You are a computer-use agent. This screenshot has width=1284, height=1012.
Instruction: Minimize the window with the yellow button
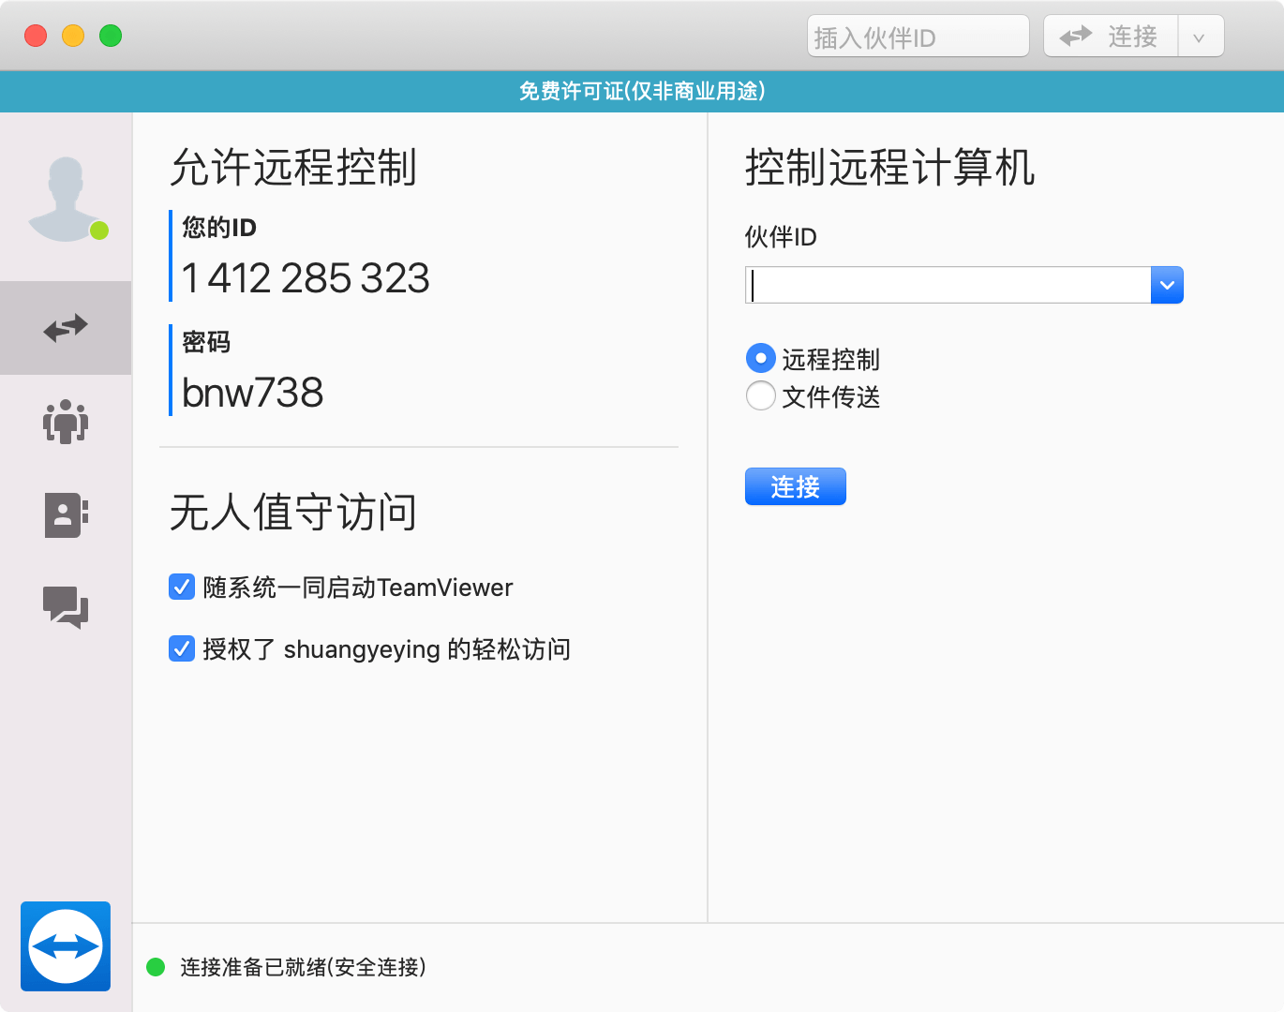(73, 36)
